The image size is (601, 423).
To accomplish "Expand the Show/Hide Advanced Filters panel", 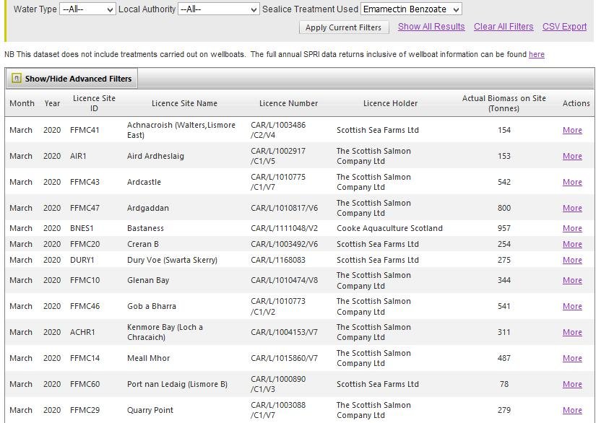I will pos(78,79).
